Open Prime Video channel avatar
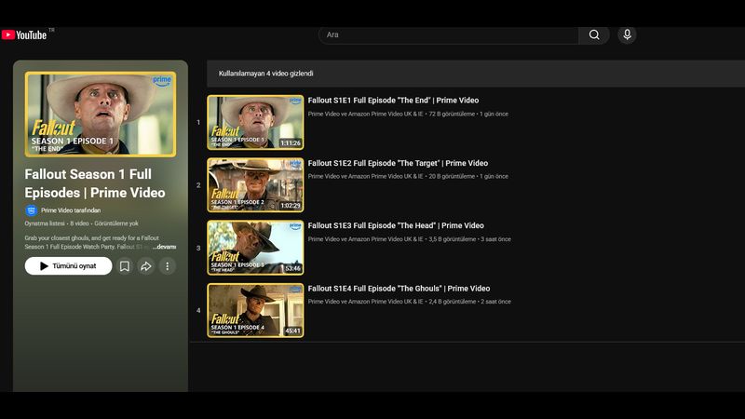Screen dimensions: 745x419 pyautogui.click(x=32, y=210)
